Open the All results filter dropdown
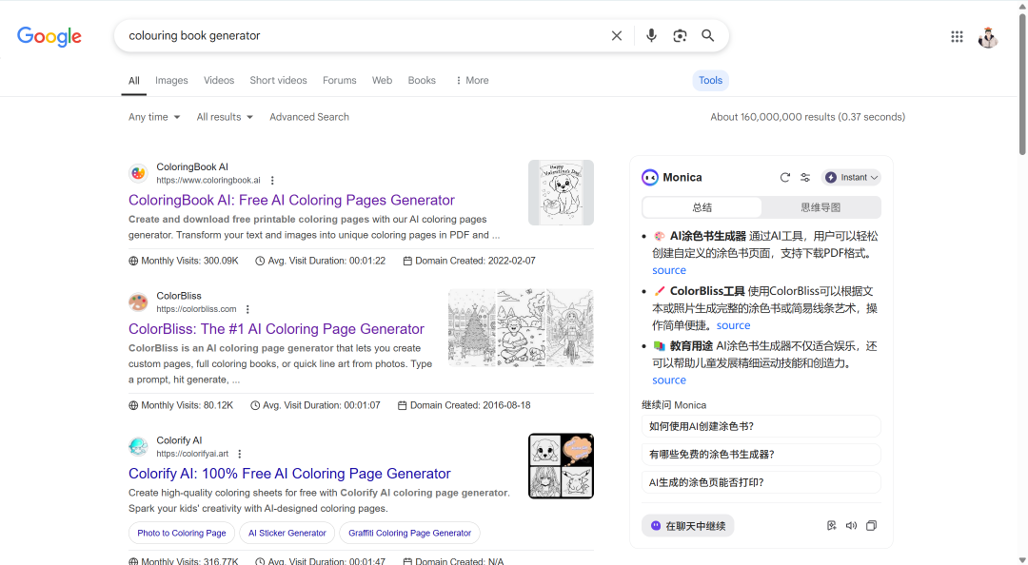The image size is (1028, 565). [x=225, y=117]
